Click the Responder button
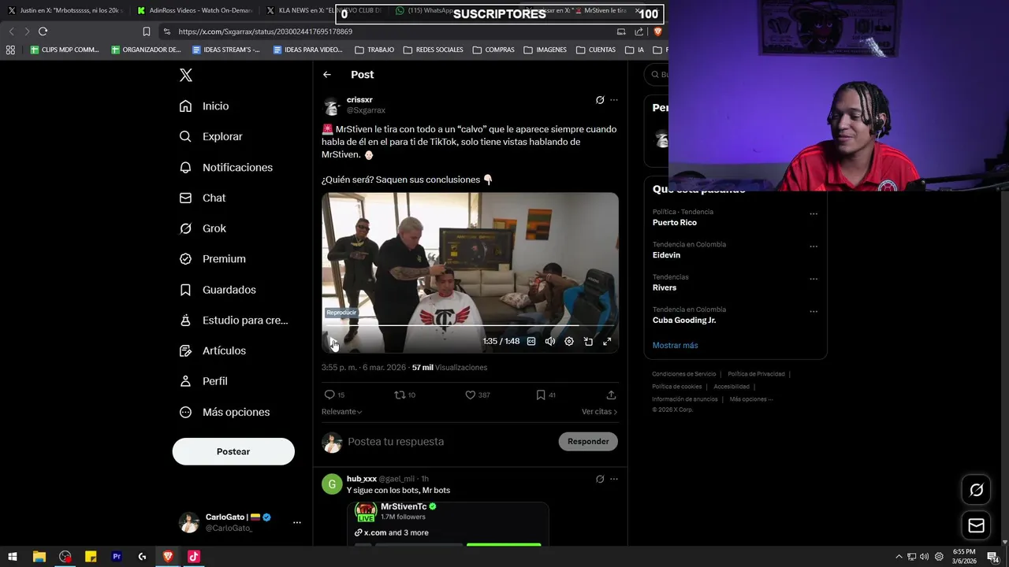 pos(588,442)
